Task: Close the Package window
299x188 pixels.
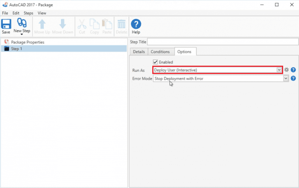Action: (x=292, y=5)
